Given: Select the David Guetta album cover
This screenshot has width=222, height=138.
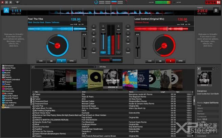Looking at the screenshot, I should coord(113,79).
